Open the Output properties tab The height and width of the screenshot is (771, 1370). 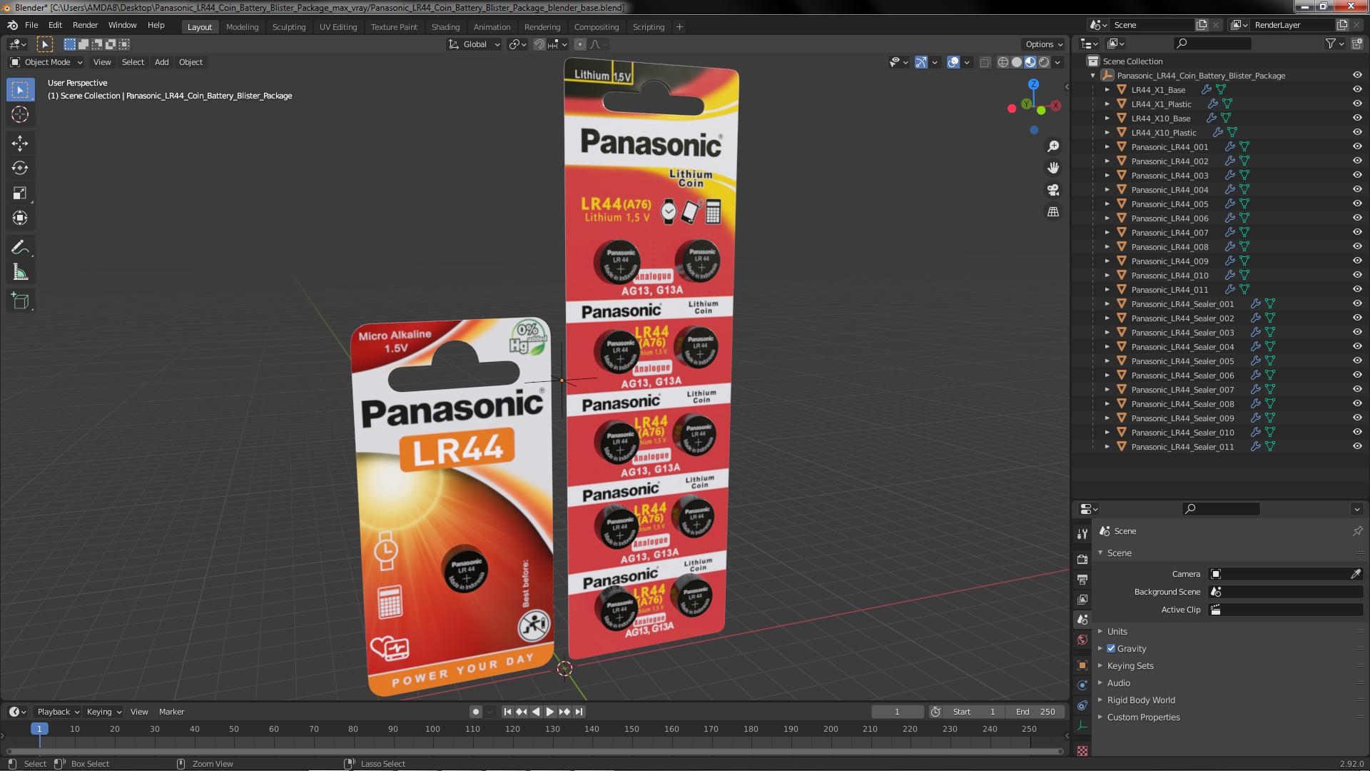1082,579
